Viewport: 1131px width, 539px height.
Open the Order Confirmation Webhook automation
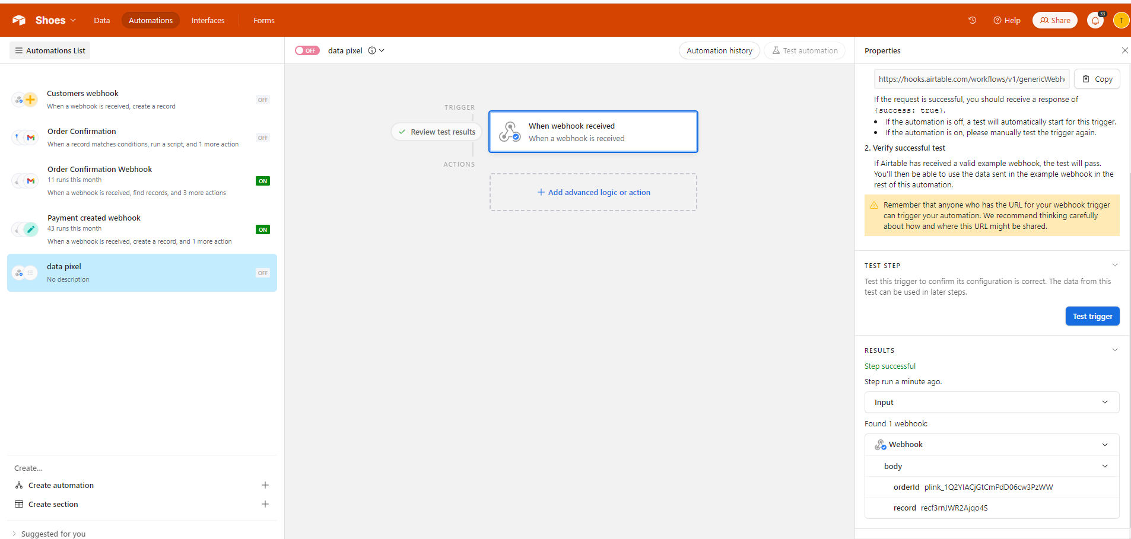point(142,181)
